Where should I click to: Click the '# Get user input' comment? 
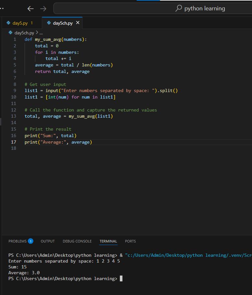[x=45, y=85]
